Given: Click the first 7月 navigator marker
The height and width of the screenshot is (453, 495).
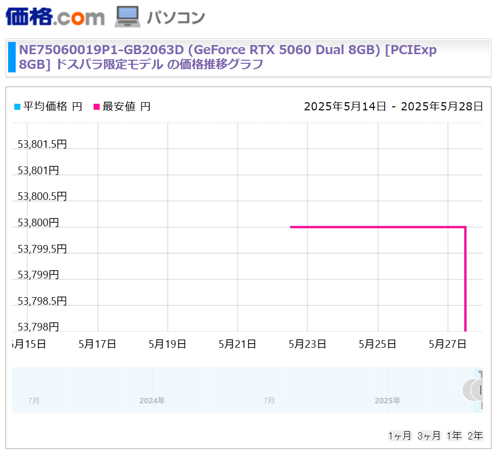Looking at the screenshot, I should coord(34,400).
